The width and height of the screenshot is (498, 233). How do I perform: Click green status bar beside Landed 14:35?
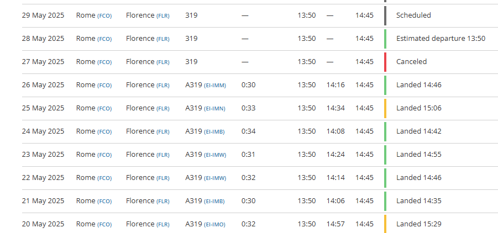(385, 201)
